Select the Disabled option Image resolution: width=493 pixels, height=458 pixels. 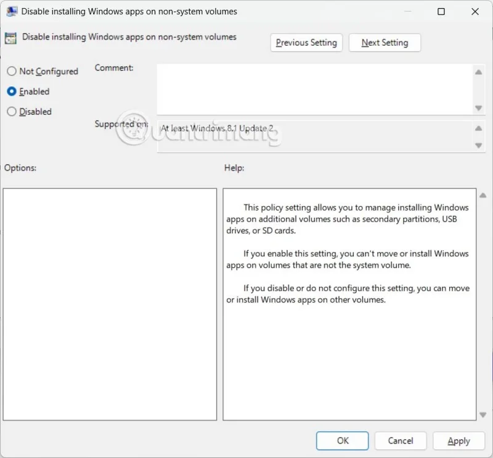pyautogui.click(x=10, y=112)
